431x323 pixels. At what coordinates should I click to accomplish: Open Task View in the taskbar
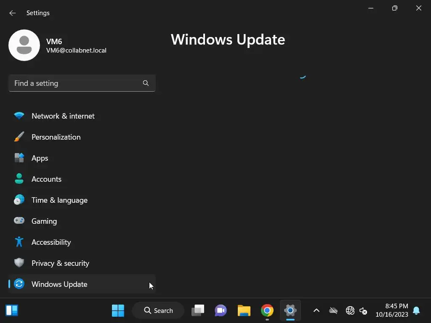point(198,310)
